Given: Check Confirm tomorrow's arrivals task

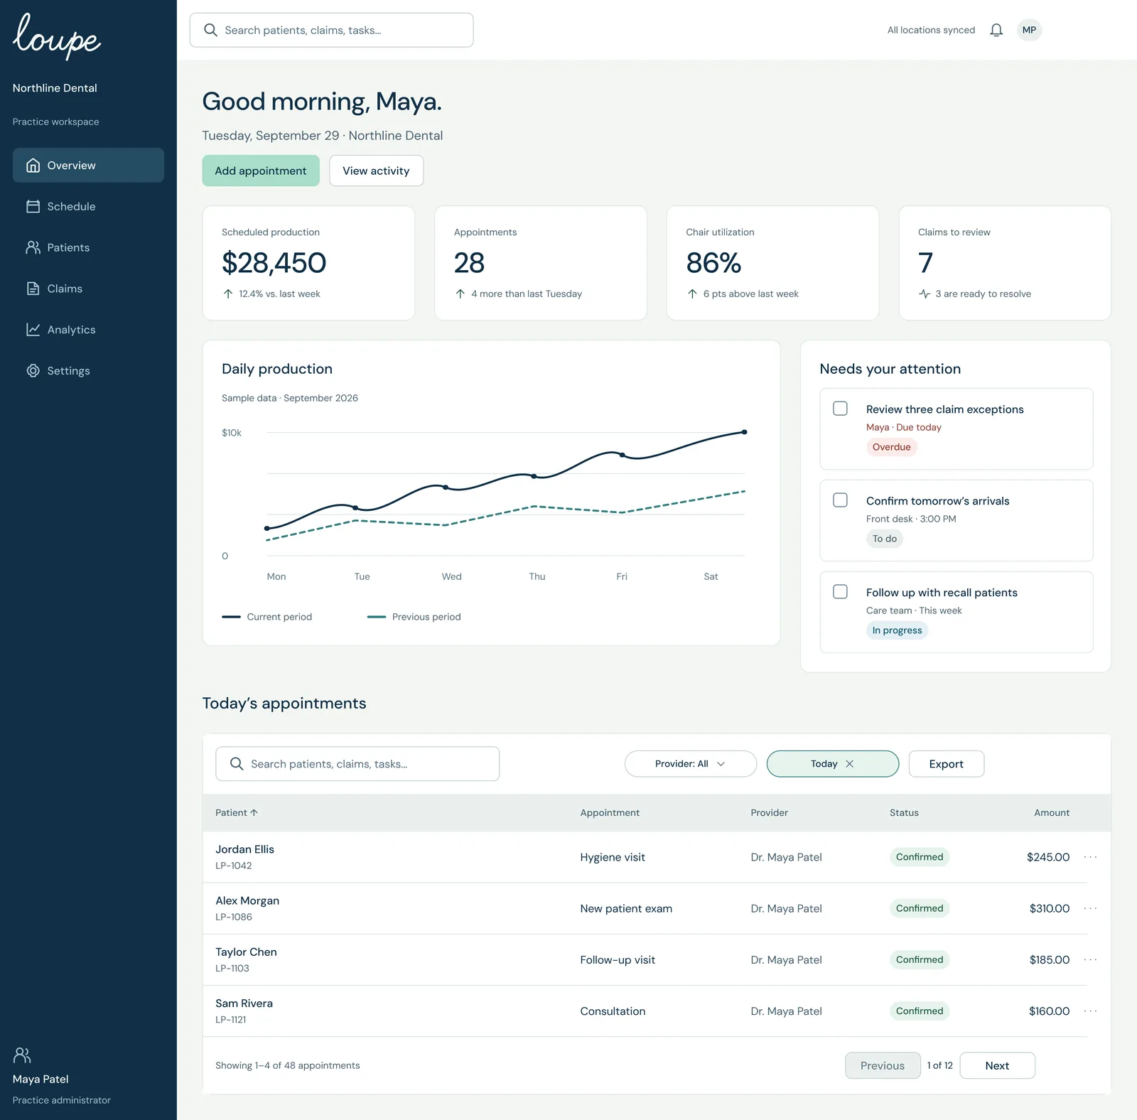Looking at the screenshot, I should coord(840,500).
